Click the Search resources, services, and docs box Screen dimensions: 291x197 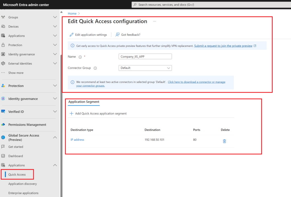(211, 5)
